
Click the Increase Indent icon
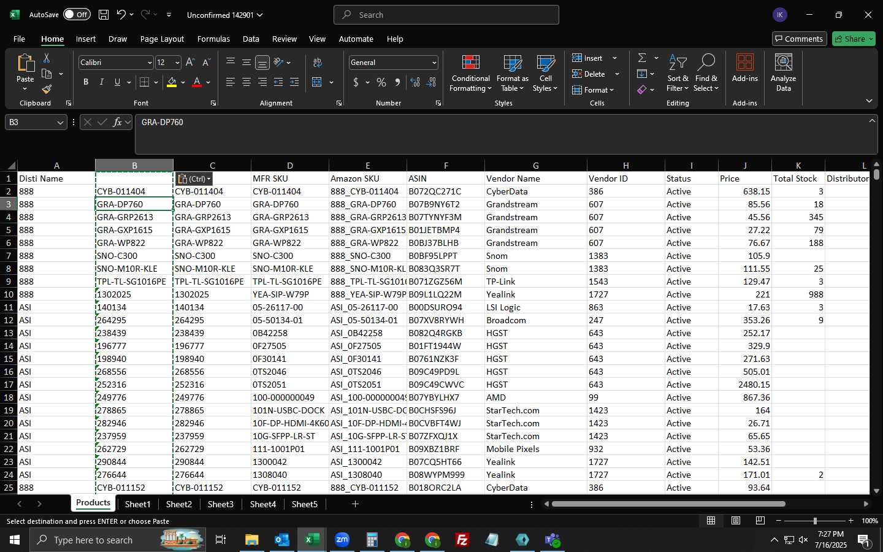[294, 82]
